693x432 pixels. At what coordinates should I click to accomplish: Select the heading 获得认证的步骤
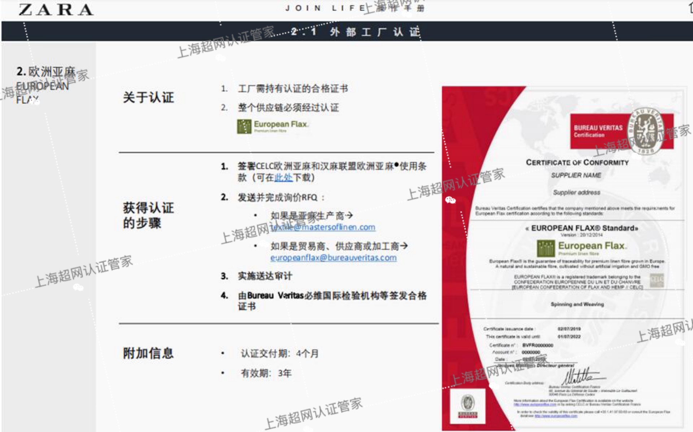148,215
